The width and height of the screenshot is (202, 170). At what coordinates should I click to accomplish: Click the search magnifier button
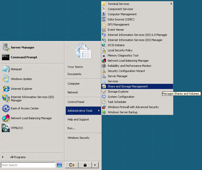coord(59,165)
